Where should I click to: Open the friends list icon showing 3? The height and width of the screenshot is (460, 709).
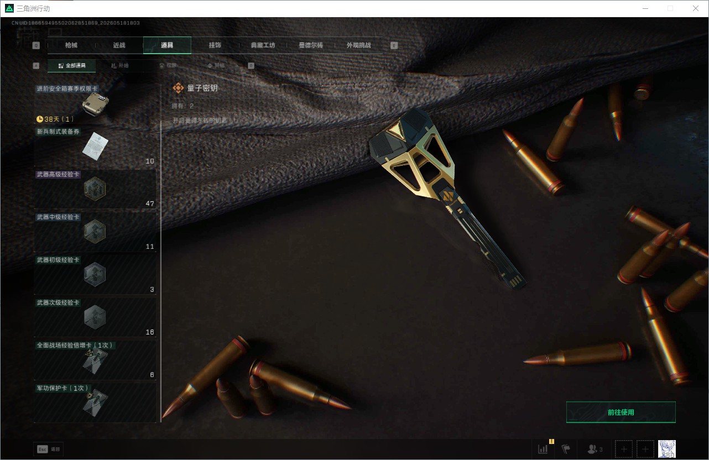(x=595, y=449)
